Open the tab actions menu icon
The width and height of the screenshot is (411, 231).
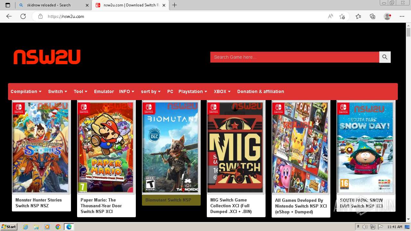(8, 5)
